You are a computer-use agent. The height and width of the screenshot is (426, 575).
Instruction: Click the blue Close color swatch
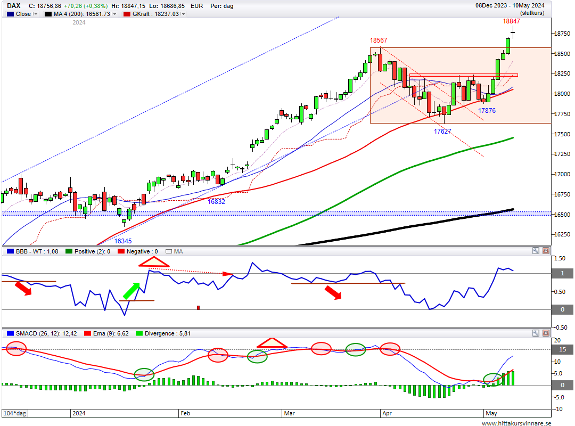10,14
